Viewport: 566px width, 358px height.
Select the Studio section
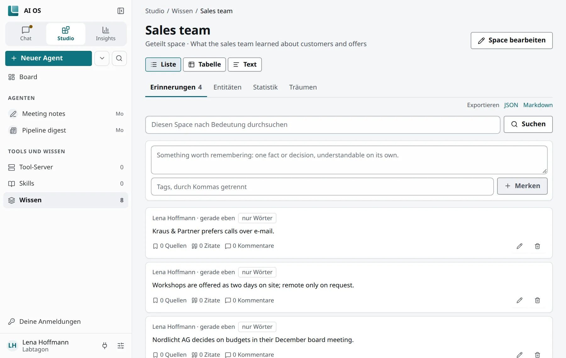tap(66, 34)
